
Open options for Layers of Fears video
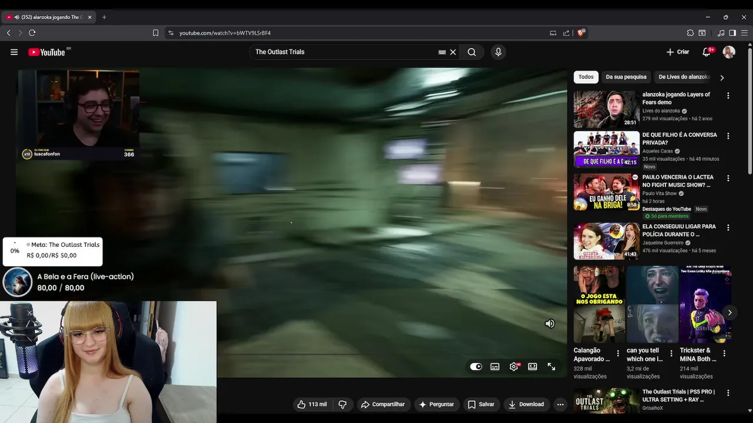pyautogui.click(x=728, y=96)
